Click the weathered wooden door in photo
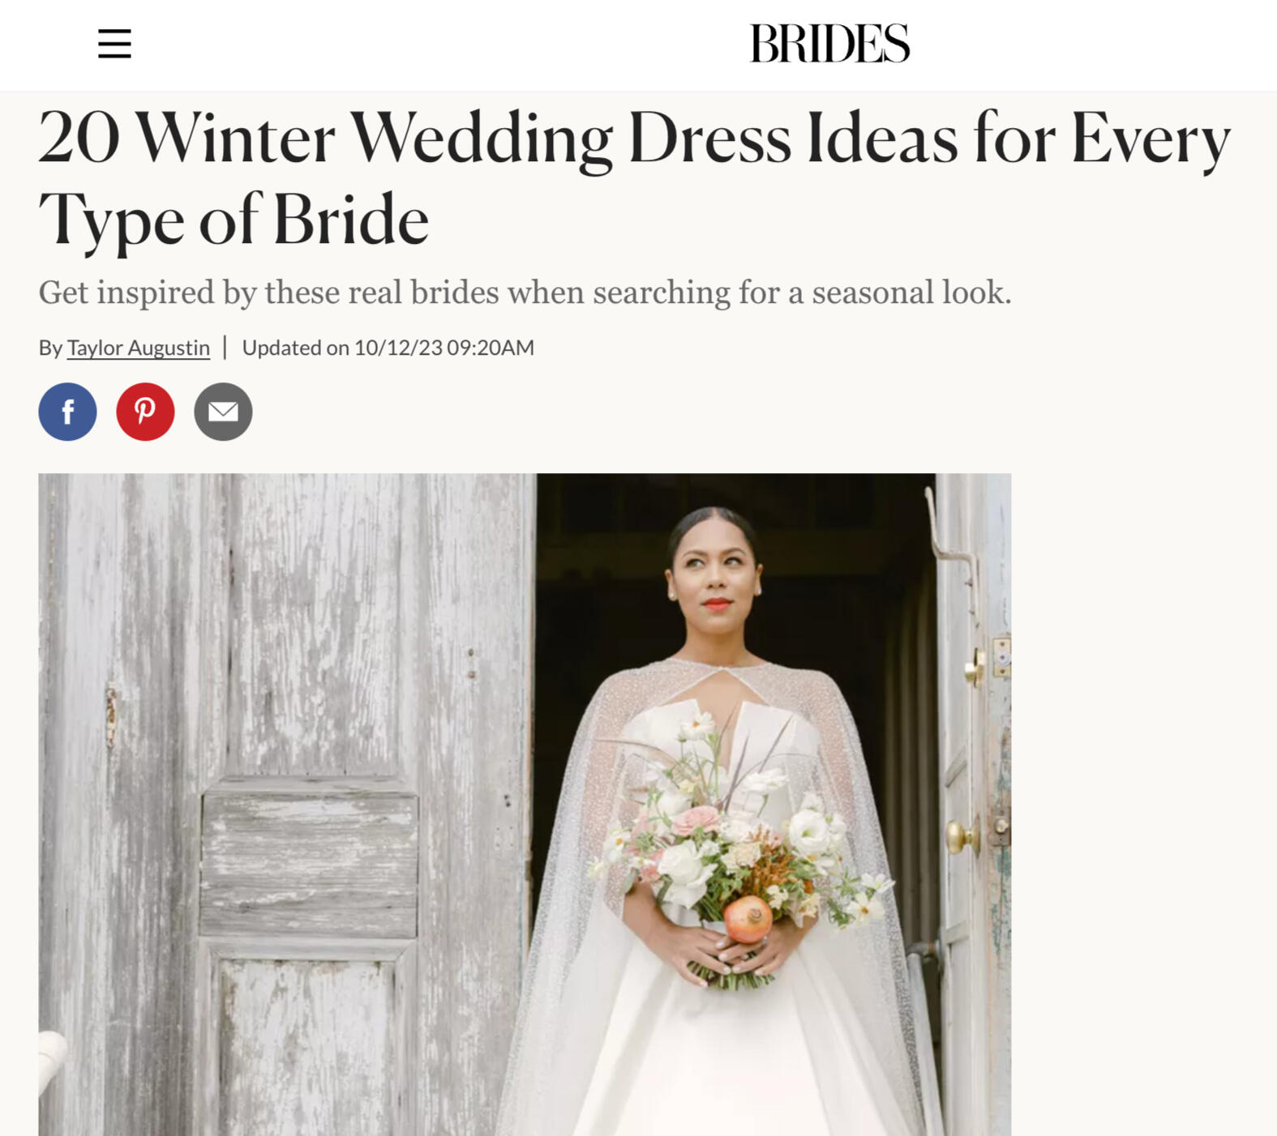The image size is (1277, 1136). click(288, 805)
